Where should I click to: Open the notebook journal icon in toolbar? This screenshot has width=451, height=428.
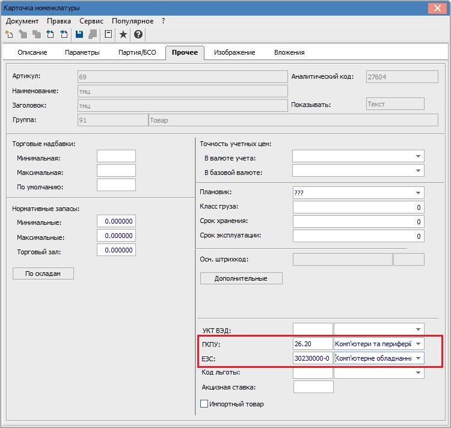tap(108, 34)
